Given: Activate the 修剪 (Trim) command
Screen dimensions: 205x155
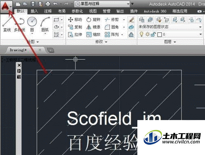Looking at the screenshot, I should coord(112,20).
